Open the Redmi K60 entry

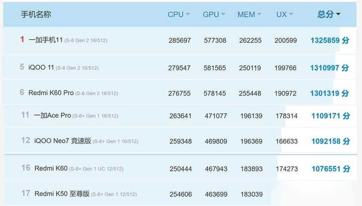pos(51,168)
